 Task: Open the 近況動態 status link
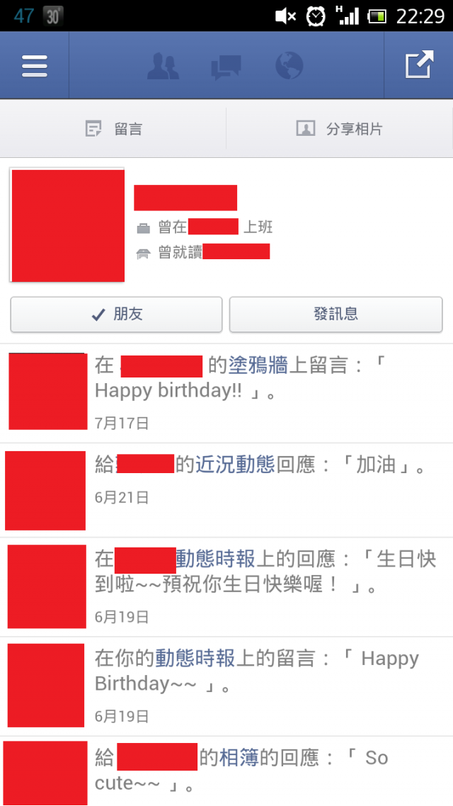point(235,466)
